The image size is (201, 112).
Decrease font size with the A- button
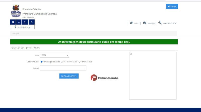tap(32, 22)
